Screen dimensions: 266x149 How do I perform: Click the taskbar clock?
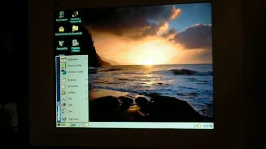point(207,126)
